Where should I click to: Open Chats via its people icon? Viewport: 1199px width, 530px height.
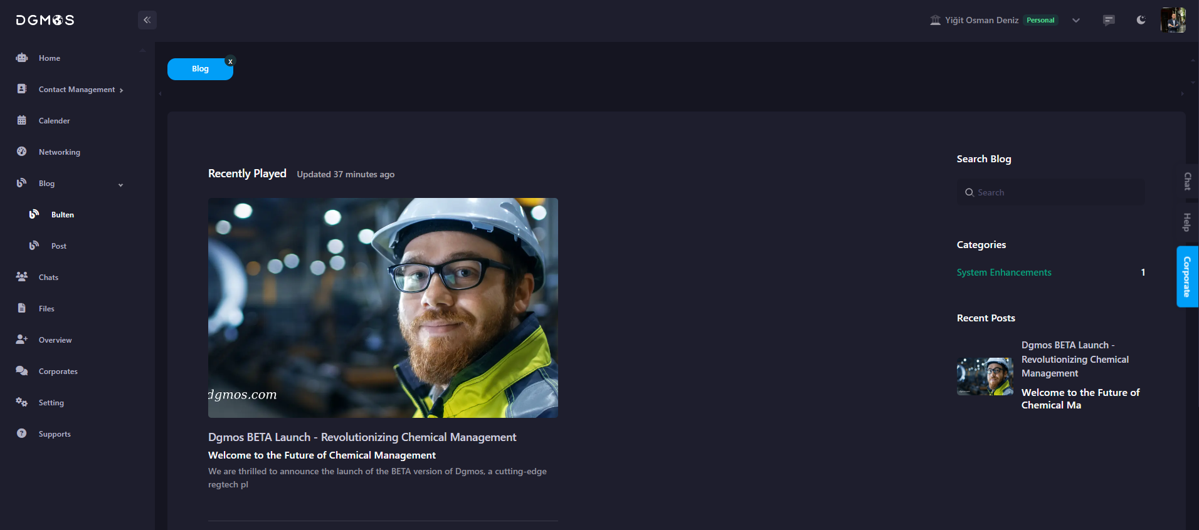coord(22,277)
